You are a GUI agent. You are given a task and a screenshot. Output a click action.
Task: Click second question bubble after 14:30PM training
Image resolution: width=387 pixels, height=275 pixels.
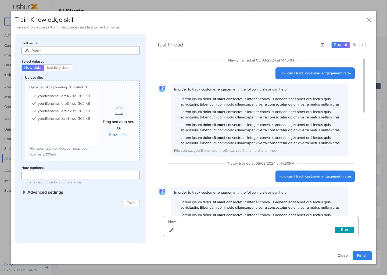[x=315, y=176]
